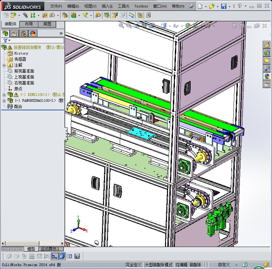Open the 插入(I) menu
The image size is (272, 269).
coord(107,6)
